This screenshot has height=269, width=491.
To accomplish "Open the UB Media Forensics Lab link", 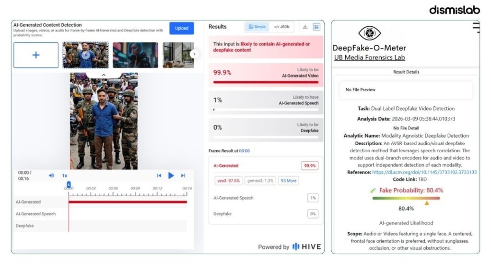I will click(x=370, y=57).
